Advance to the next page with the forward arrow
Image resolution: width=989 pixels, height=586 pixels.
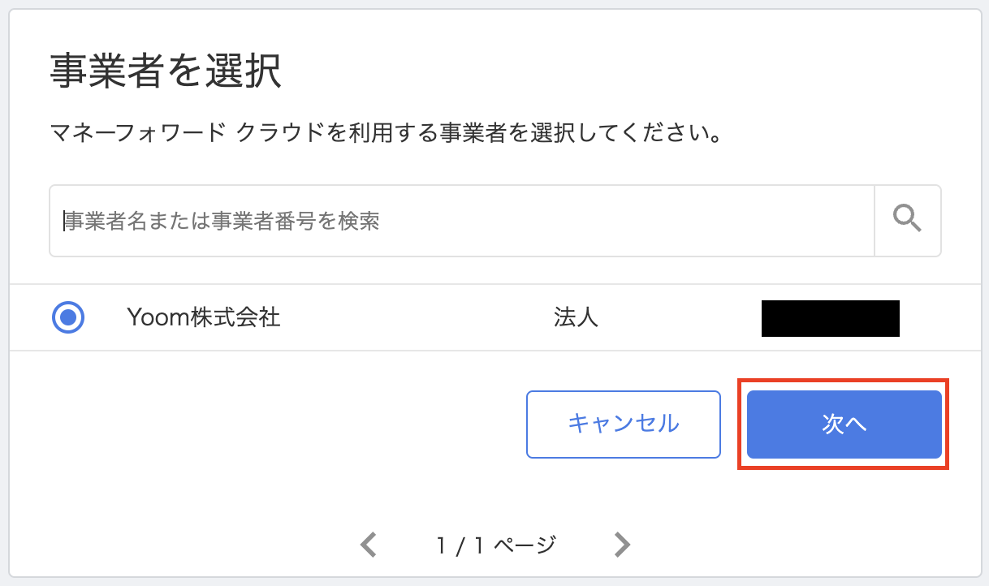point(621,544)
